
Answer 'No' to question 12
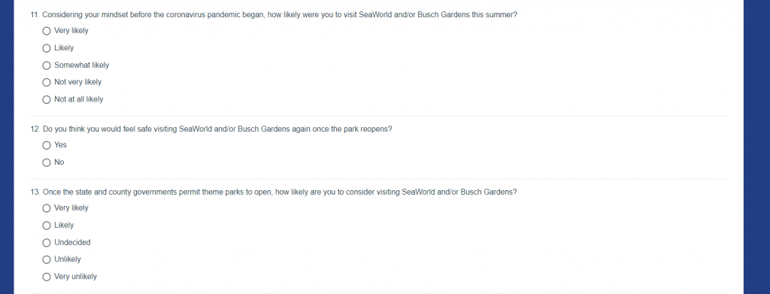(47, 162)
